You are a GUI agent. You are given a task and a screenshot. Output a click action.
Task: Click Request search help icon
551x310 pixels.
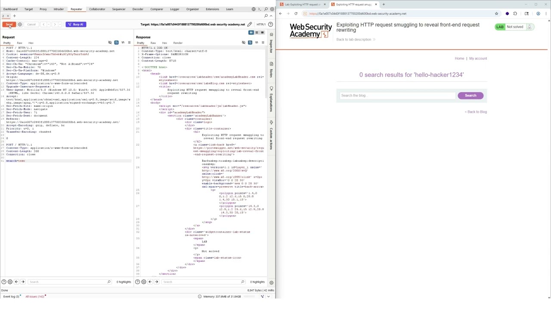4,282
